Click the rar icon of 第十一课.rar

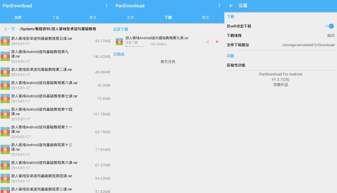click(5, 132)
